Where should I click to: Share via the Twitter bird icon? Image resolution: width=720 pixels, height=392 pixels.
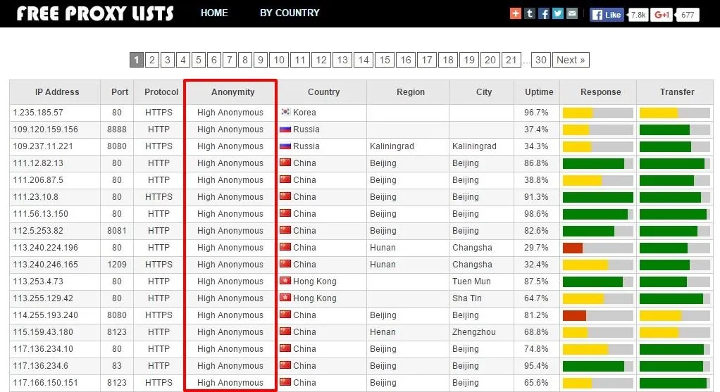click(x=558, y=13)
